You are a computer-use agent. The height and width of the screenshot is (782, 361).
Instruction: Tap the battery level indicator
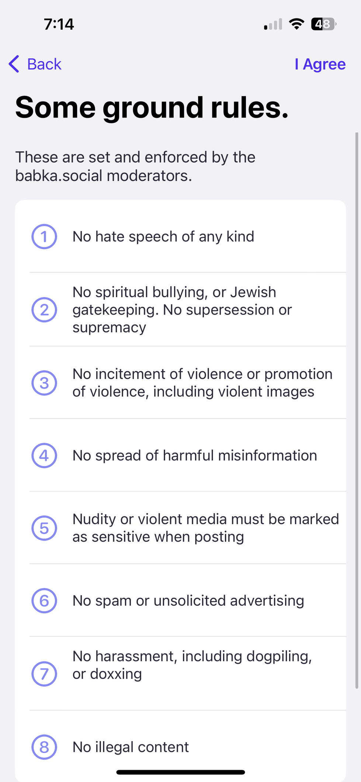click(323, 24)
